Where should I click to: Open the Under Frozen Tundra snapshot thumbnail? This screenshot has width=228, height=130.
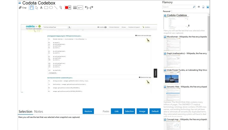click(x=172, y=78)
